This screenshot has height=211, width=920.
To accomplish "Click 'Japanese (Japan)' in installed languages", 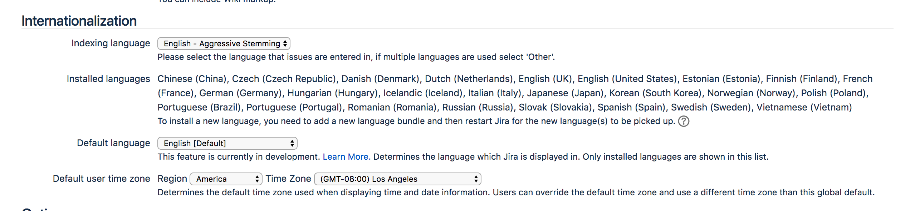I will (566, 93).
